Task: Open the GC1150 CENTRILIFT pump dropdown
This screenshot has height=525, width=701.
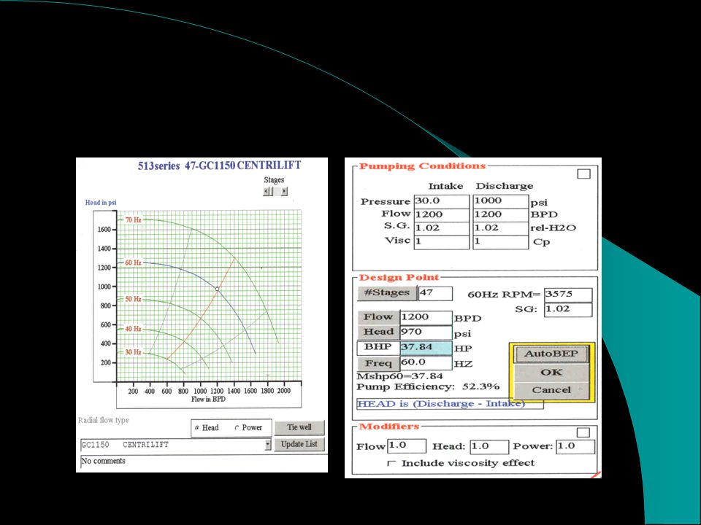Action: coord(268,445)
